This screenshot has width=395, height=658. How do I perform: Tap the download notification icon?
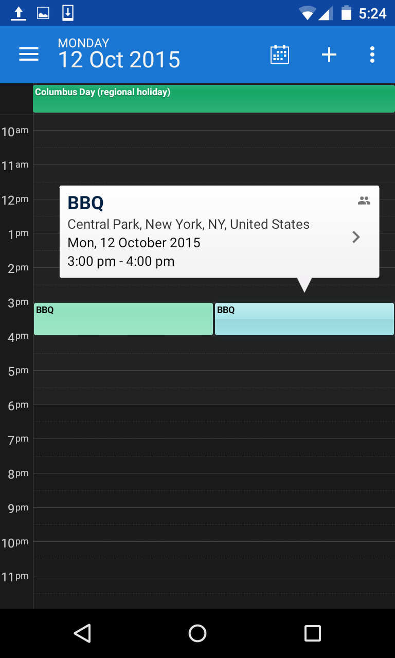point(68,13)
